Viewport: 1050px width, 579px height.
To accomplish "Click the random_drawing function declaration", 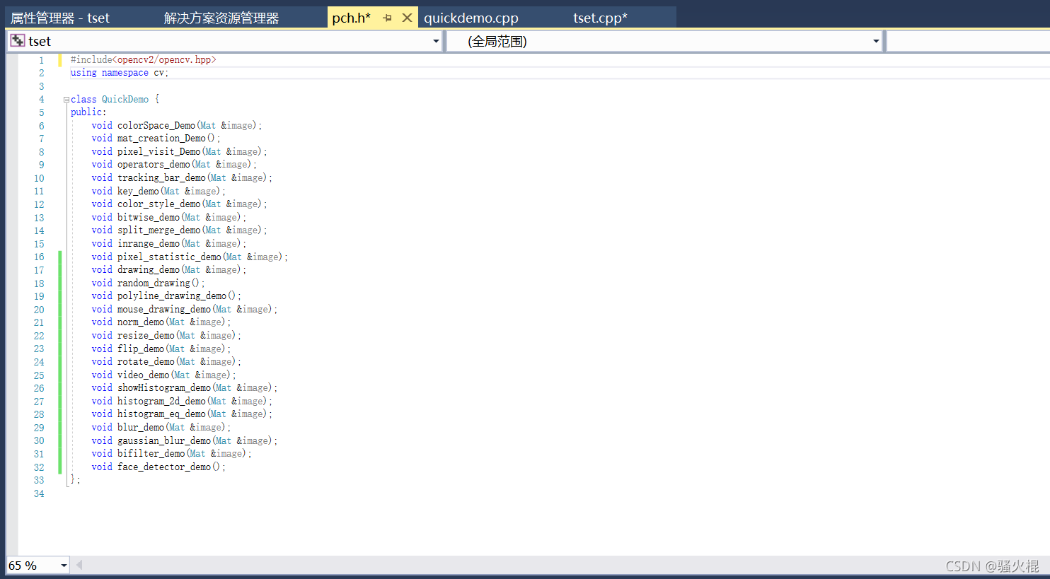I will point(149,283).
